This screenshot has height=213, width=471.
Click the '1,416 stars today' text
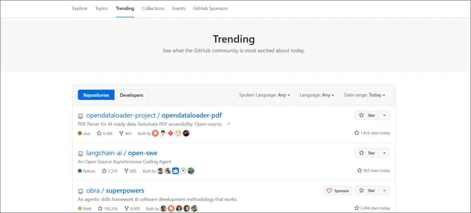coord(372,133)
